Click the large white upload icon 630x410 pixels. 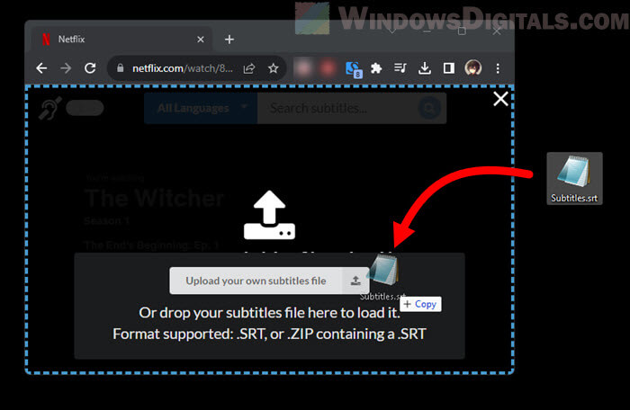[270, 215]
